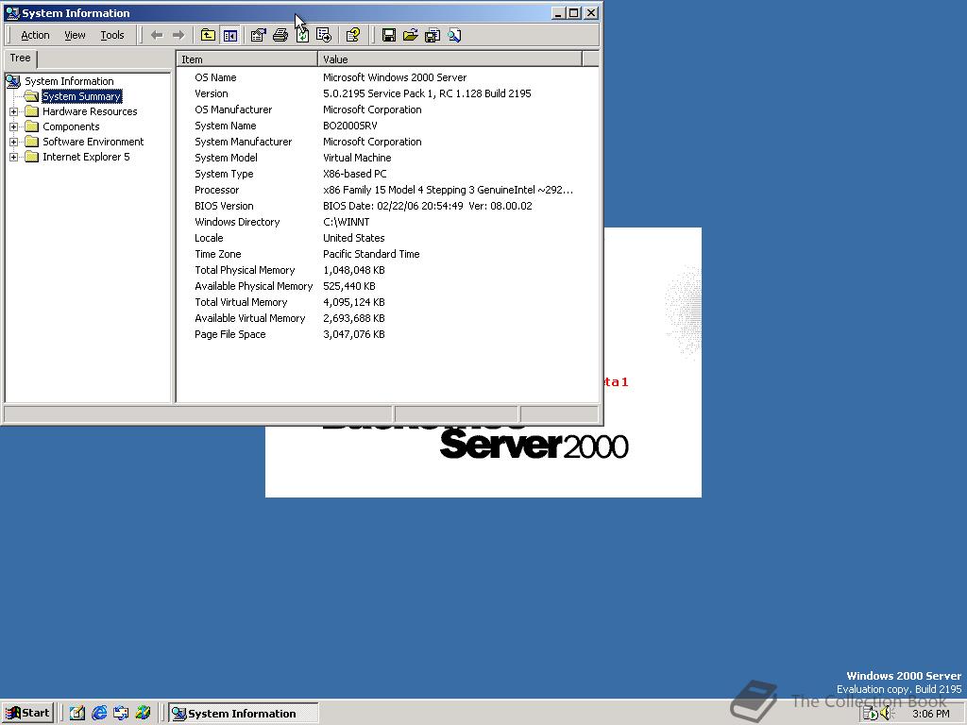Expand the Software Environment node

click(13, 142)
